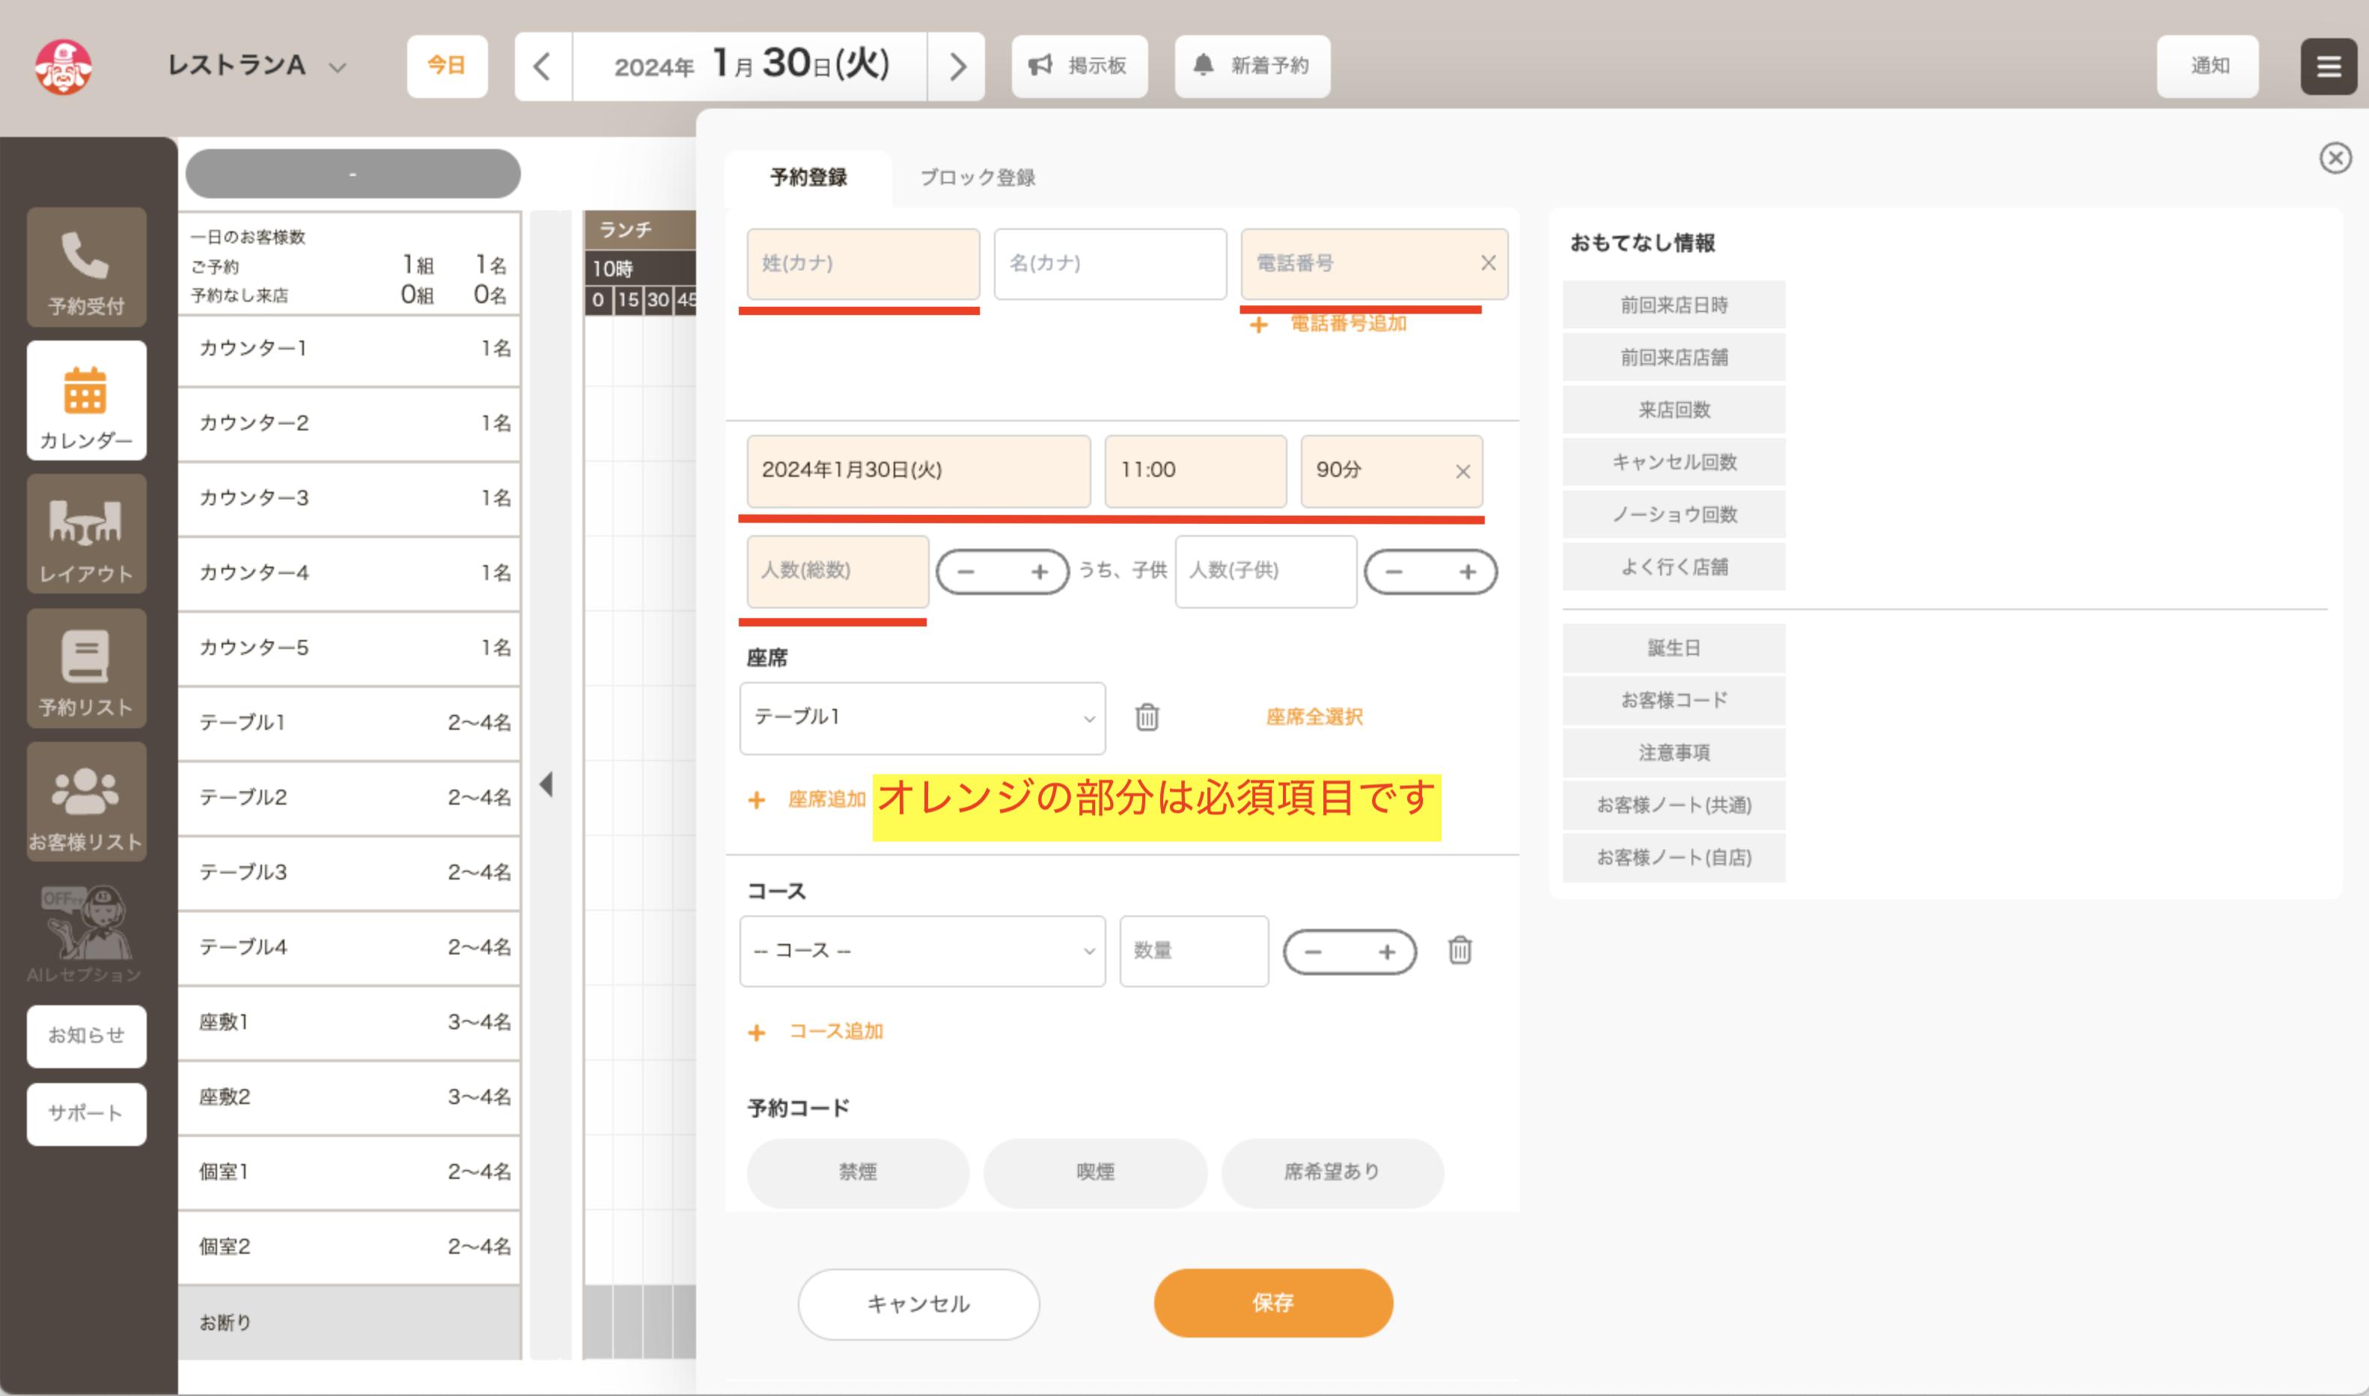Clear the 電話番号 field with X
2369x1396 pixels.
1488,263
